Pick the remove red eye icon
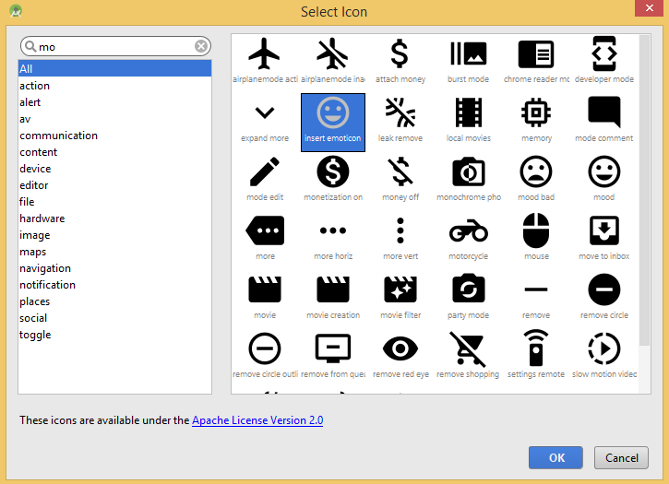The image size is (669, 484). [x=400, y=348]
